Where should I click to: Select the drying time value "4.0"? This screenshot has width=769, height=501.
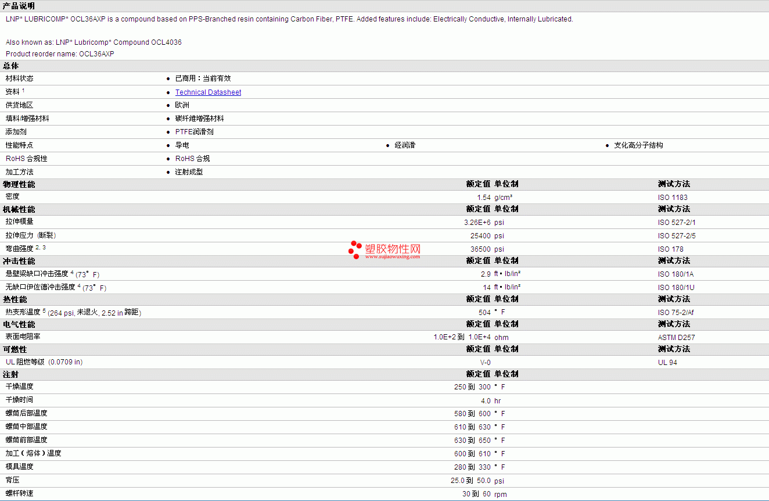[x=486, y=401]
